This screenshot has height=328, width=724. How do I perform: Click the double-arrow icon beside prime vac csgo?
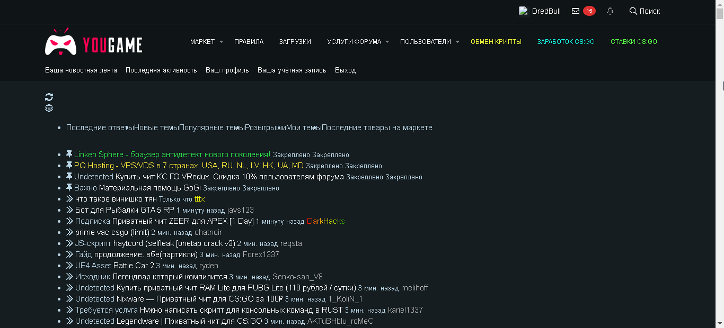69,232
